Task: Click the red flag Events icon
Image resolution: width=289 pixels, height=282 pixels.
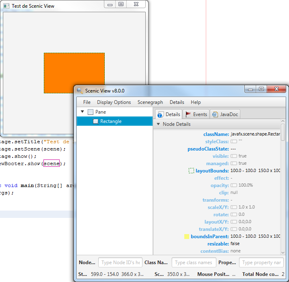Action: click(x=188, y=114)
